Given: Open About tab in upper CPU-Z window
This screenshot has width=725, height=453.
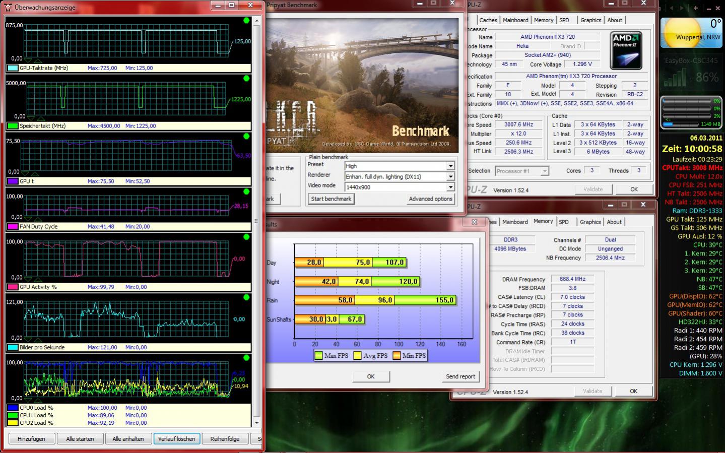Looking at the screenshot, I should 615,20.
